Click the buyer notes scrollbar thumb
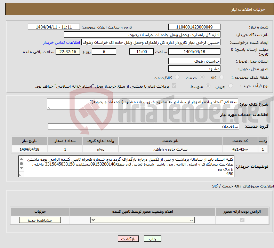 click(x=21, y=163)
